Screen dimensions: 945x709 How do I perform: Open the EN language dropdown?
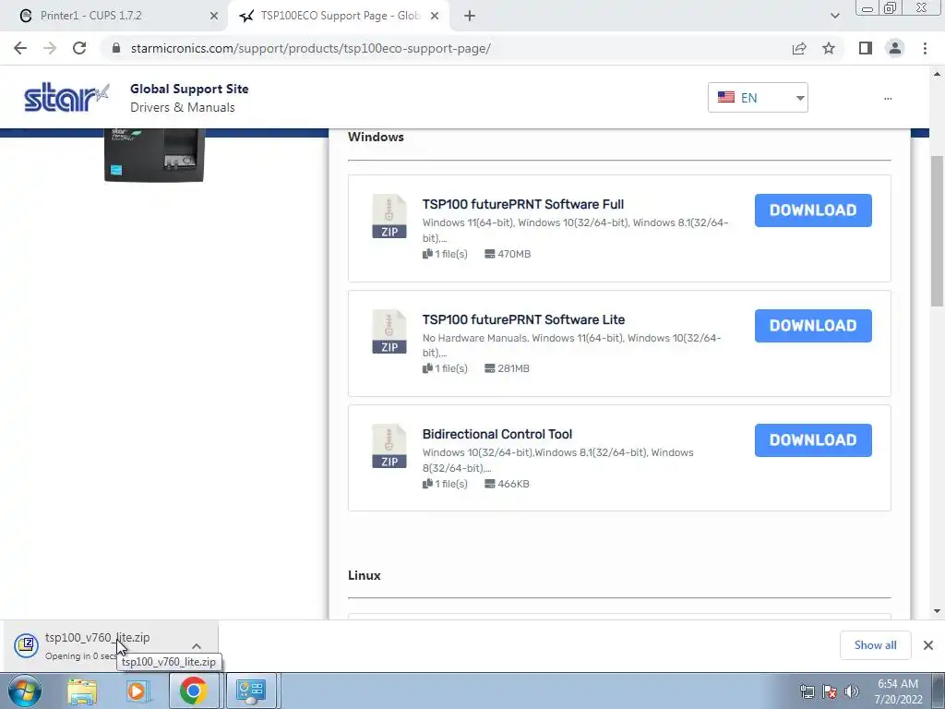758,98
